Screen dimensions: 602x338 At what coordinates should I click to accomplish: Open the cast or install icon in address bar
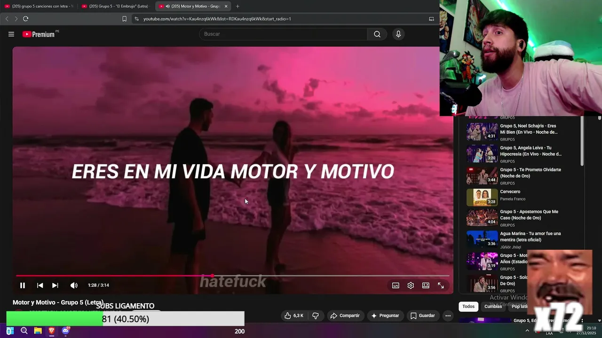click(431, 19)
